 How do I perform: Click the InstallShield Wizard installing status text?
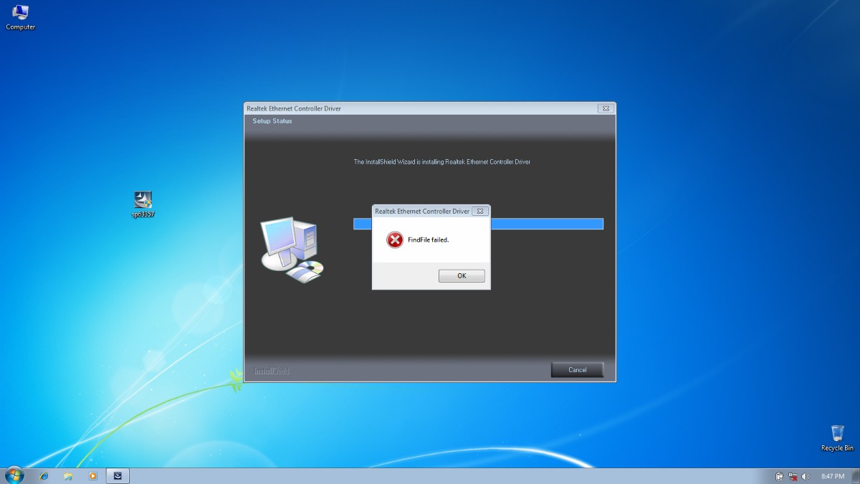coord(442,162)
